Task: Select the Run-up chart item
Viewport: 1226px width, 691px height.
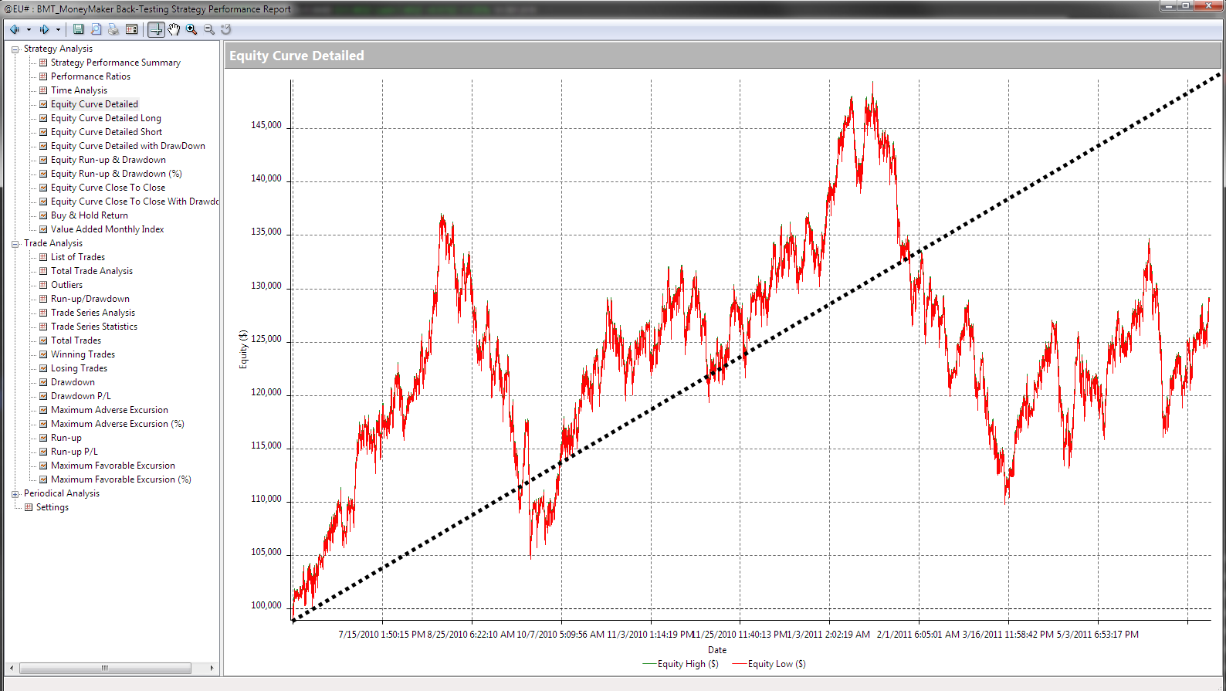Action: pos(66,438)
